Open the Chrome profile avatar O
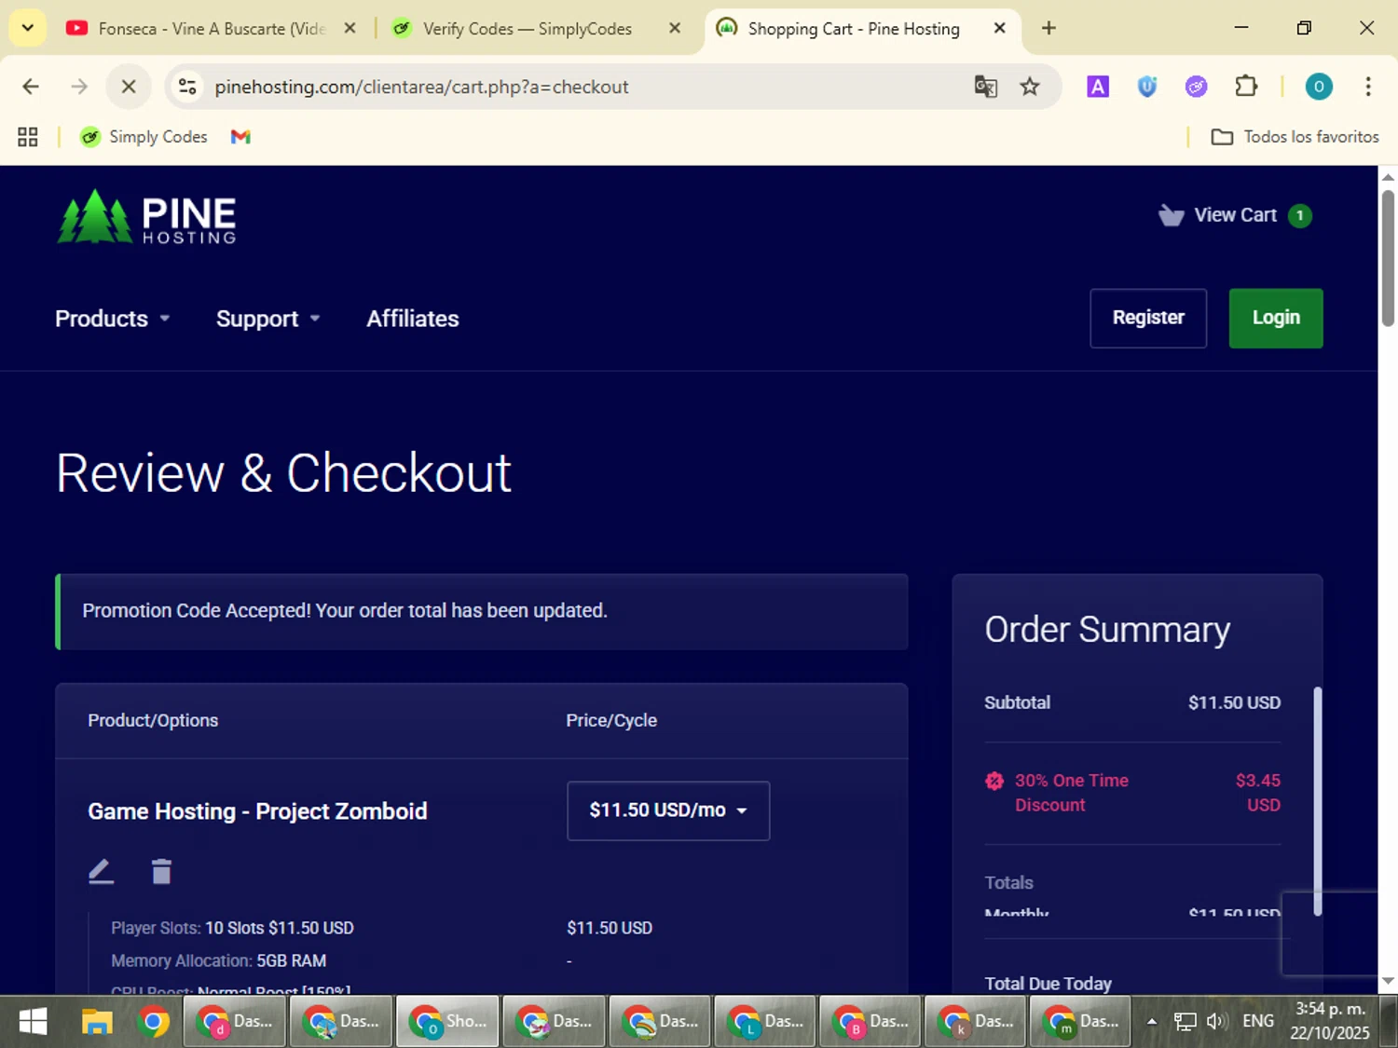 1319,87
